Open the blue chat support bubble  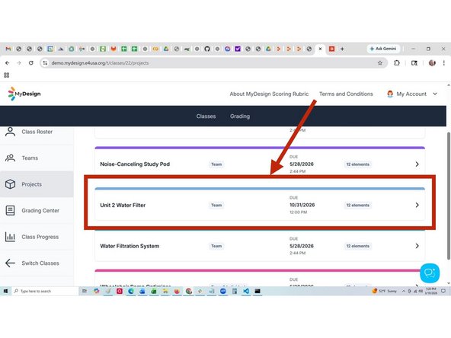(x=430, y=273)
